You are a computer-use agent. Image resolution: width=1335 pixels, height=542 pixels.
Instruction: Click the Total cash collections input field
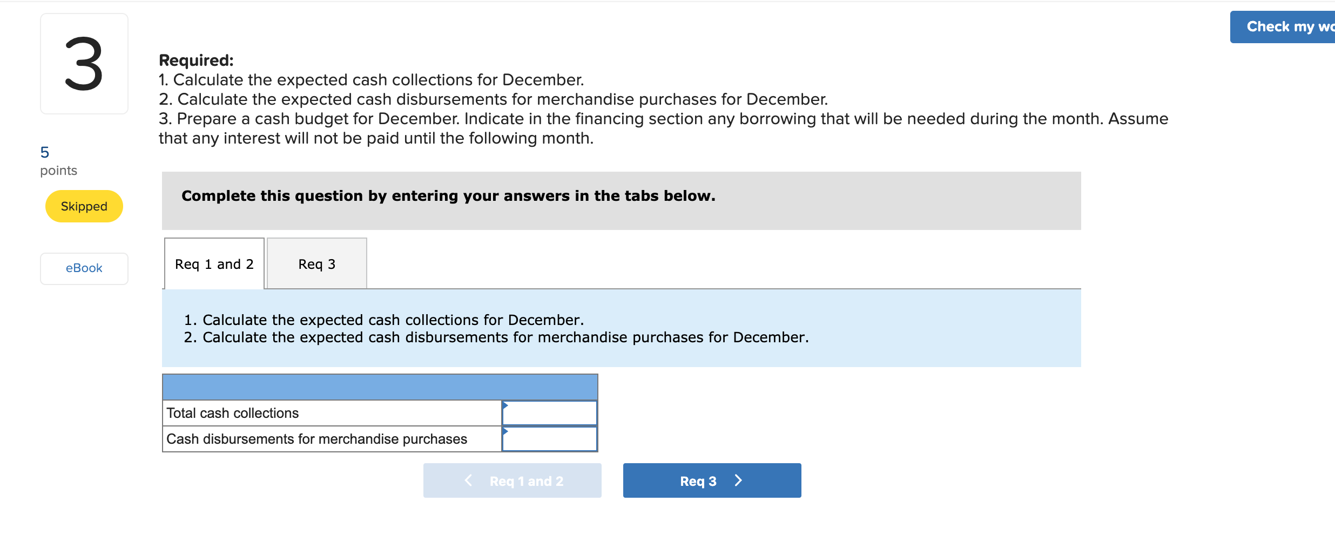549,412
